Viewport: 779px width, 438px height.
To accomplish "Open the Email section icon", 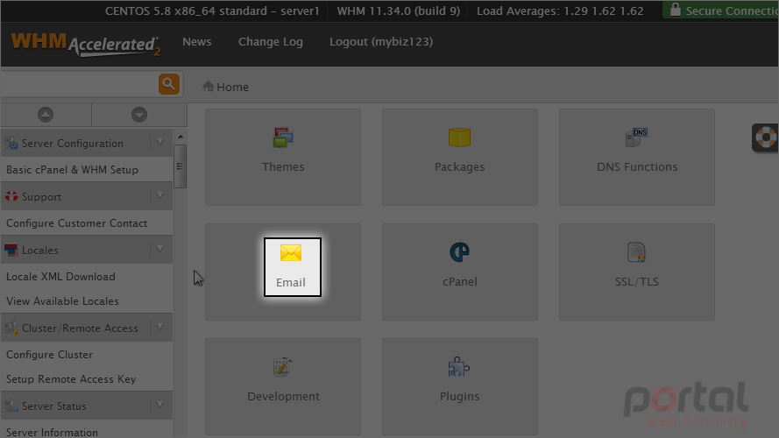I will click(x=291, y=253).
